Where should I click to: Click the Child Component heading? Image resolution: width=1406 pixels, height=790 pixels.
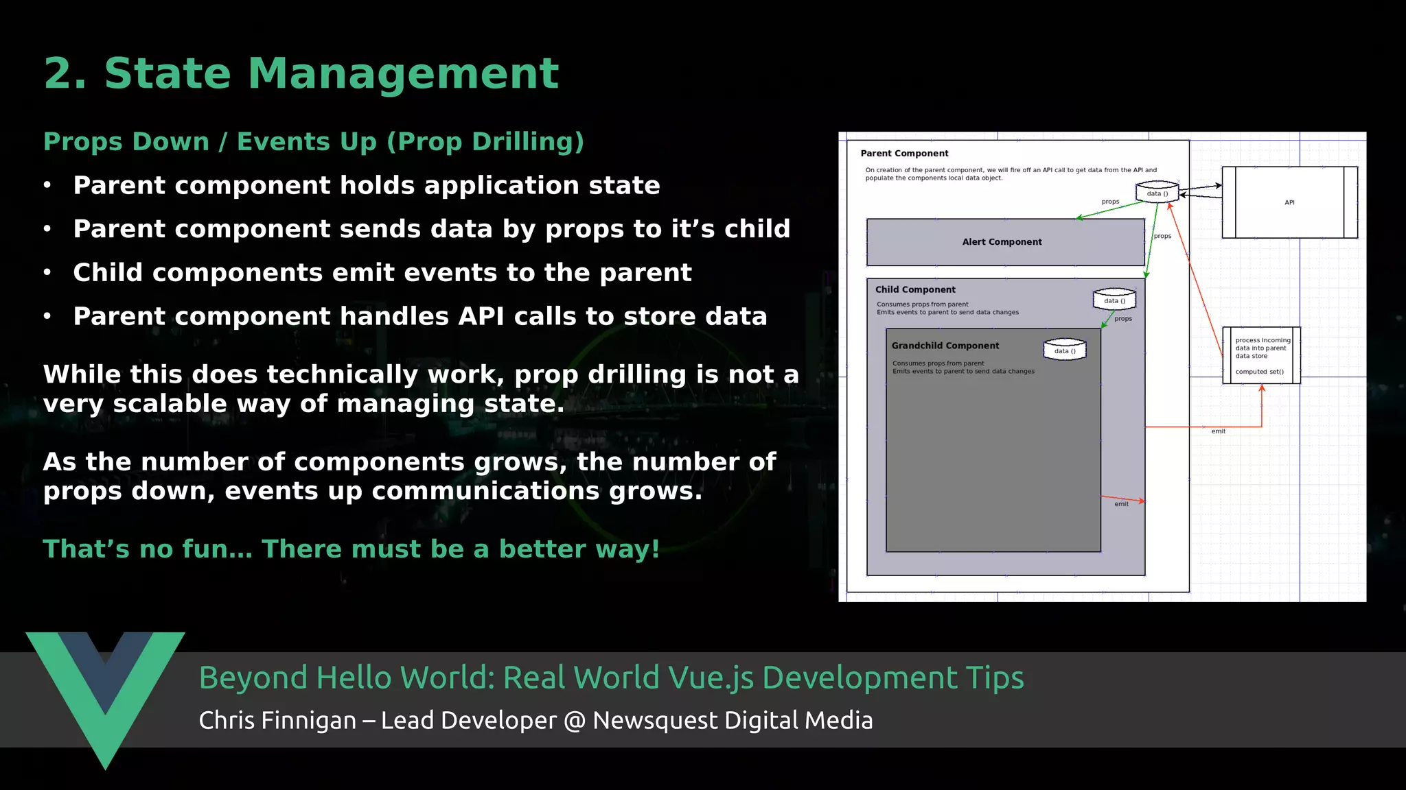point(915,289)
